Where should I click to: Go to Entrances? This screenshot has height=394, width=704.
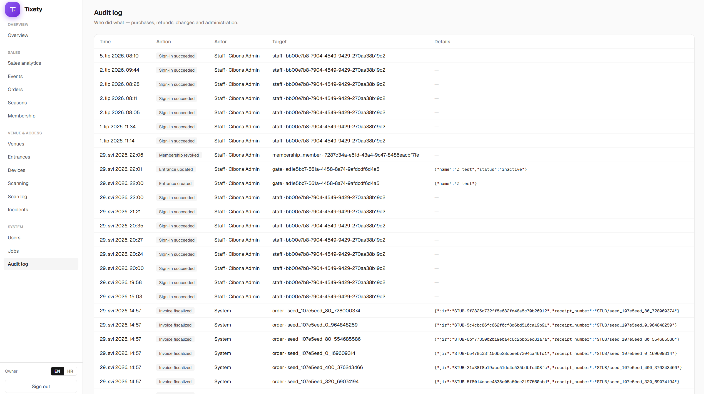(x=19, y=157)
